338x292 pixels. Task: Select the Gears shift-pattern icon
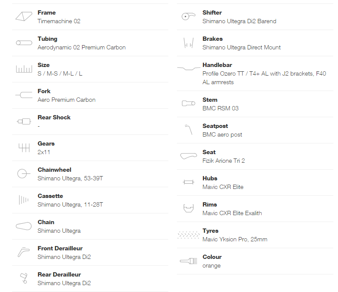(24, 148)
